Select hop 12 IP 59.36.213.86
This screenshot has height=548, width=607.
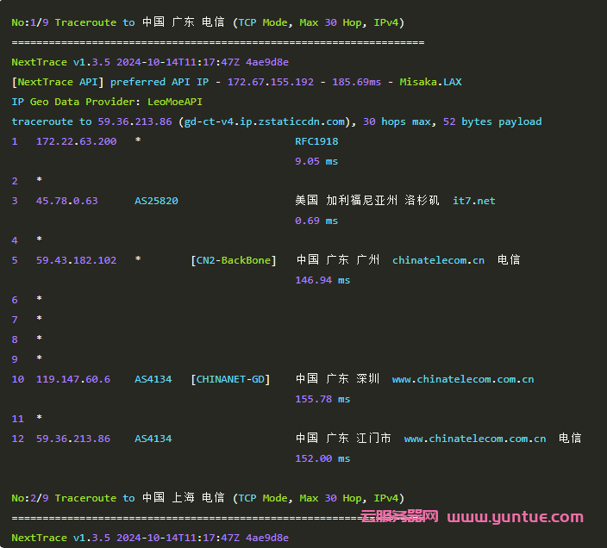click(x=72, y=439)
